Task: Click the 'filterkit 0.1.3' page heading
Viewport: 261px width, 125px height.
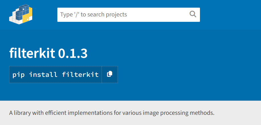Action: tap(48, 53)
